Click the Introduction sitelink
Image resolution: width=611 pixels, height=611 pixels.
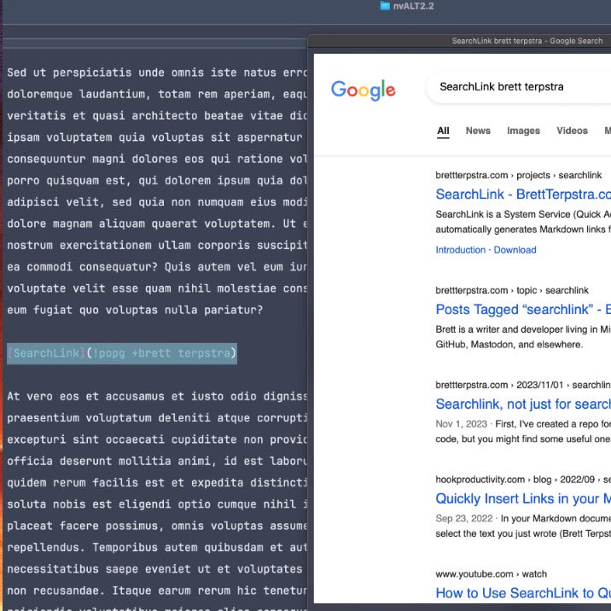(x=460, y=250)
